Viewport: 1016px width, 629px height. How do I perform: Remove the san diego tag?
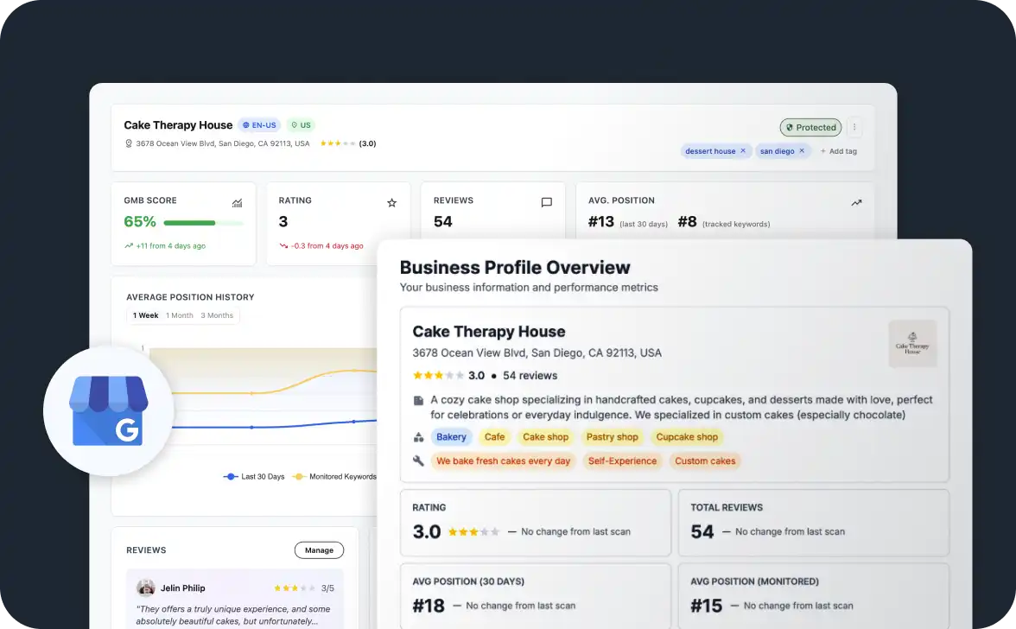point(802,150)
